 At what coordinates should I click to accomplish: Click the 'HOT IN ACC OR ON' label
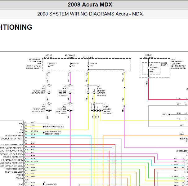point(70,56)
